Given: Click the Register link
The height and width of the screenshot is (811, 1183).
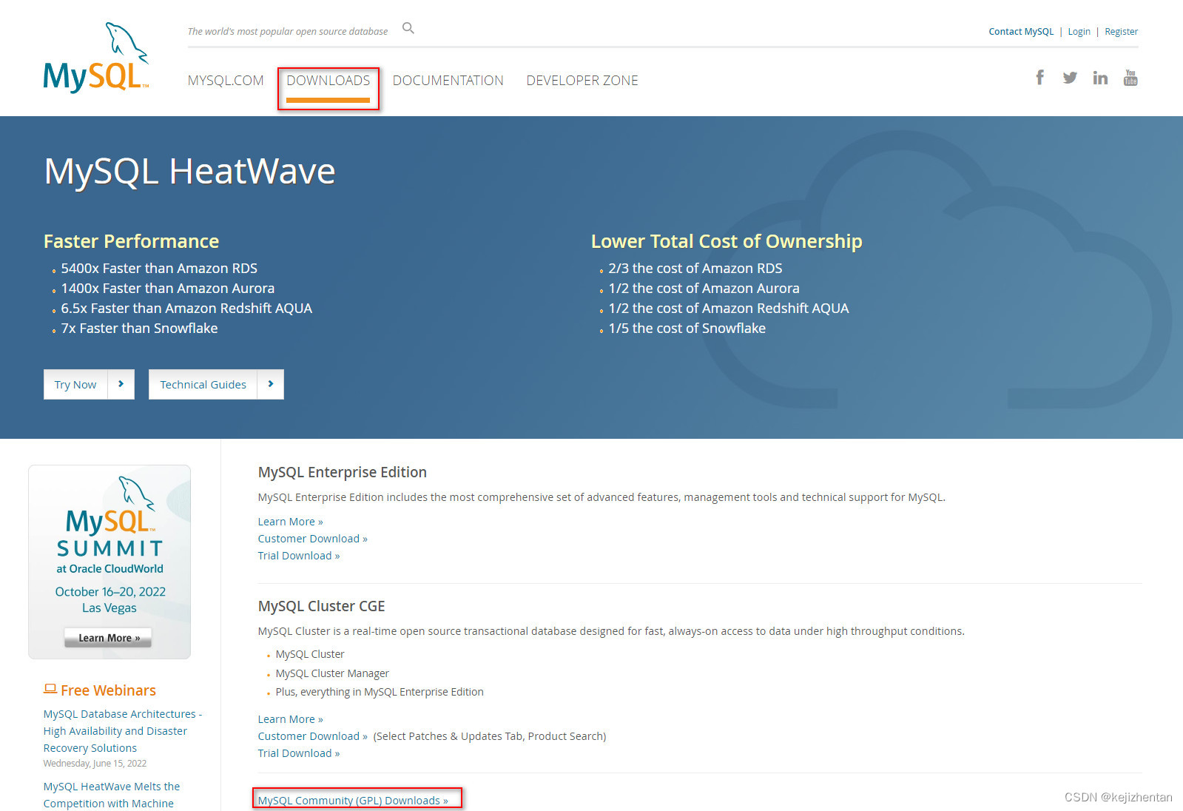Looking at the screenshot, I should (x=1121, y=32).
